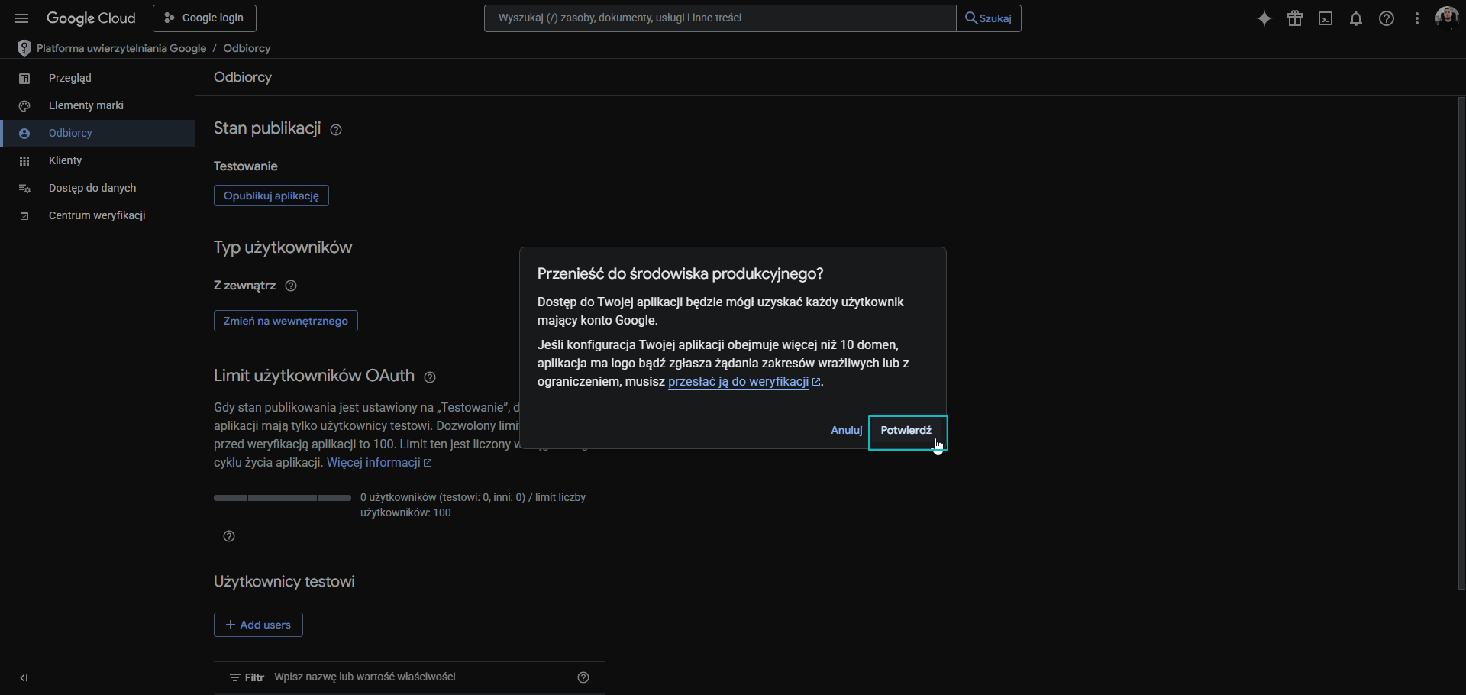Open the main navigation hamburger menu
The image size is (1466, 695).
pyautogui.click(x=21, y=18)
